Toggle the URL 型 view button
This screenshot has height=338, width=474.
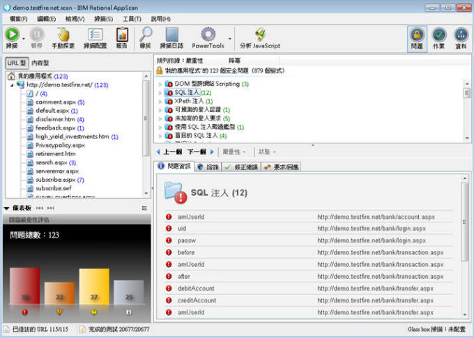click(x=17, y=63)
